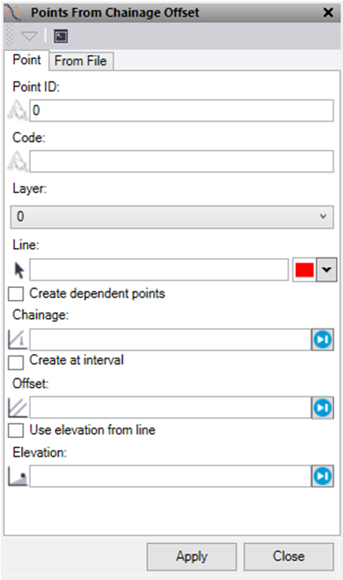Click the Point ID picker icon
The height and width of the screenshot is (580, 343).
click(17, 110)
